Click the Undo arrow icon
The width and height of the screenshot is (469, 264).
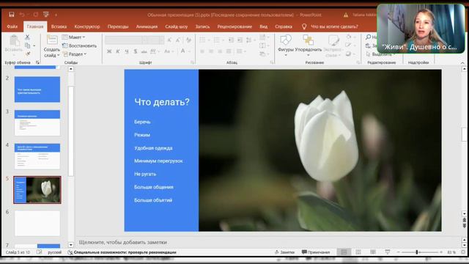(22, 15)
